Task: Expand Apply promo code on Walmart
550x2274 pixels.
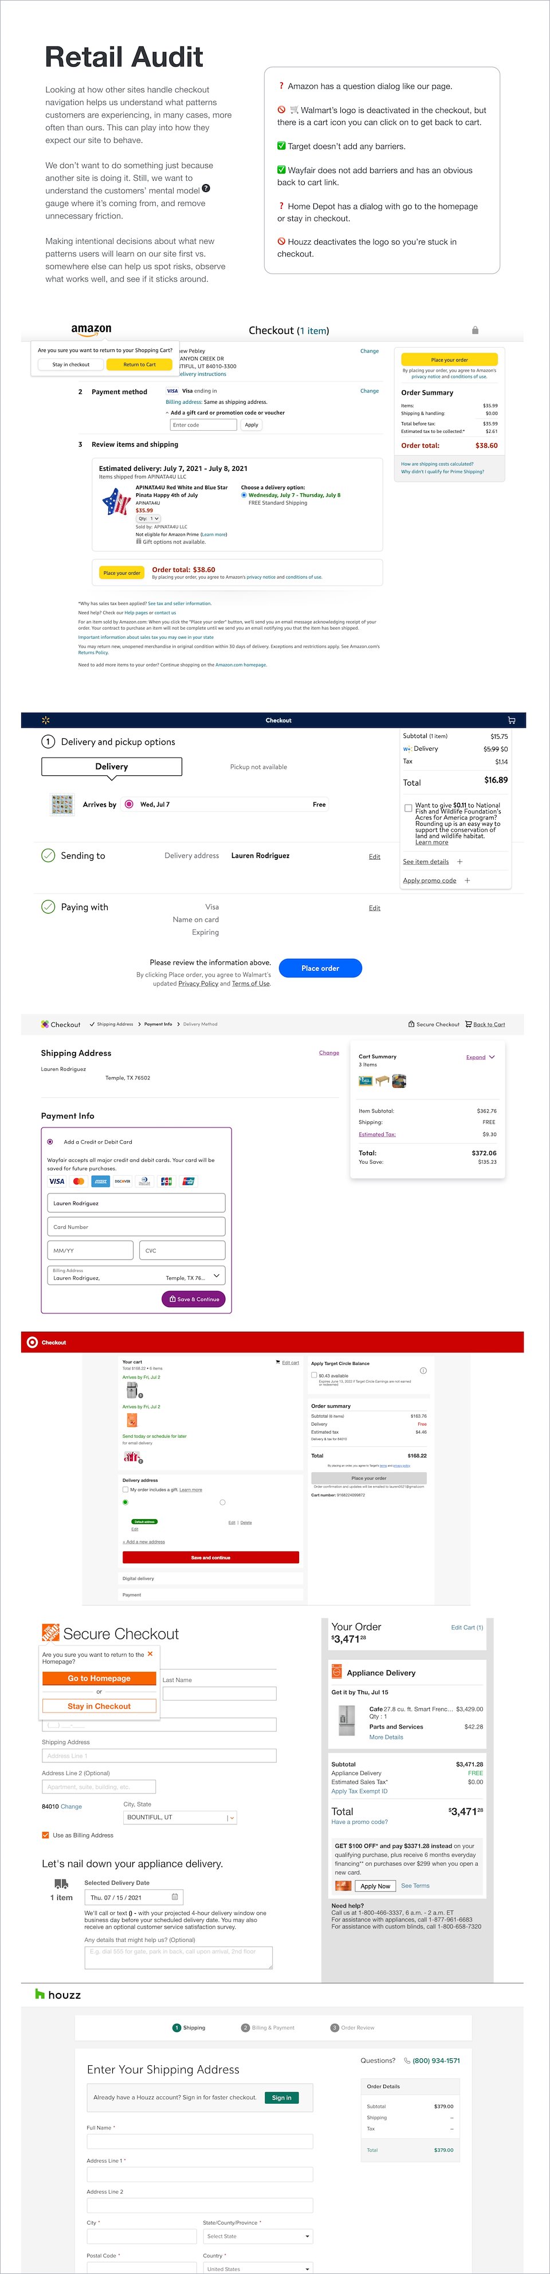Action: pos(437,880)
